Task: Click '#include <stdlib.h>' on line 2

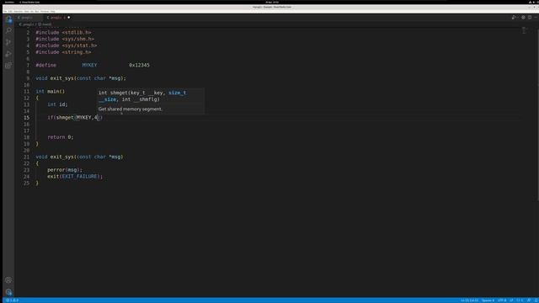Action: tap(64, 32)
